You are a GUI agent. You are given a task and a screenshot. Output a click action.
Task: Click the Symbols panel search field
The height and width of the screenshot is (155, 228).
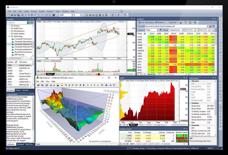pyautogui.click(x=17, y=23)
